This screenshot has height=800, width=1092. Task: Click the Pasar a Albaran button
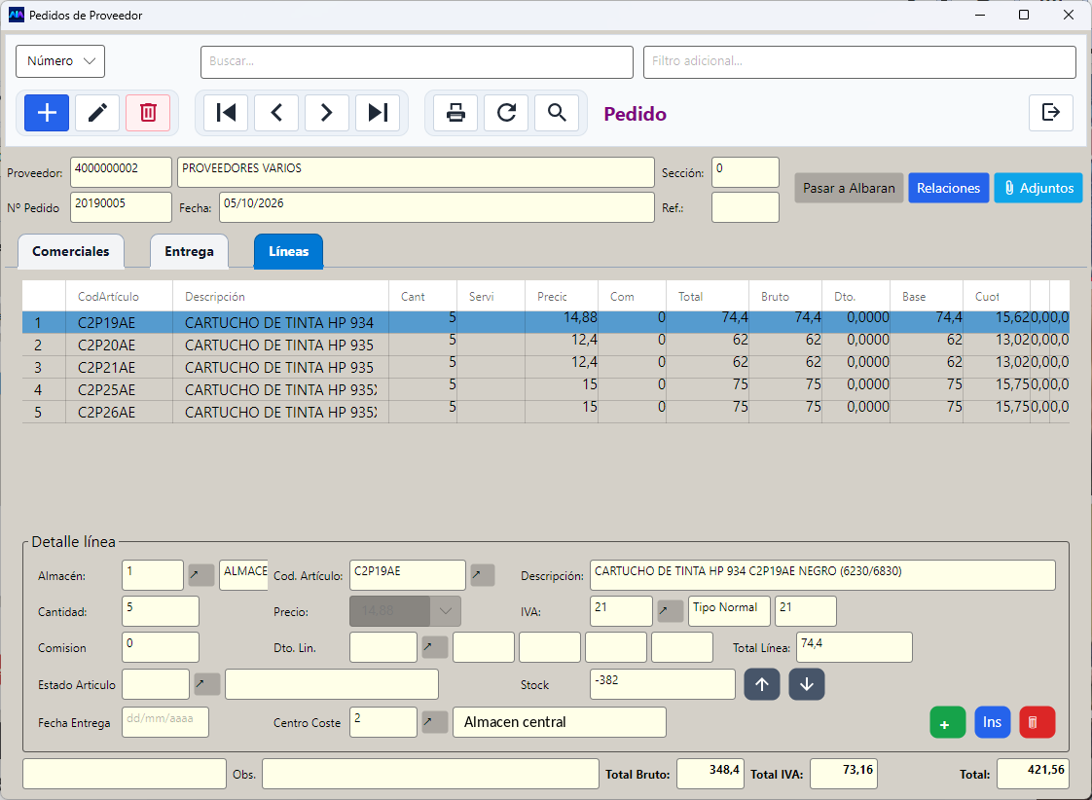click(849, 188)
